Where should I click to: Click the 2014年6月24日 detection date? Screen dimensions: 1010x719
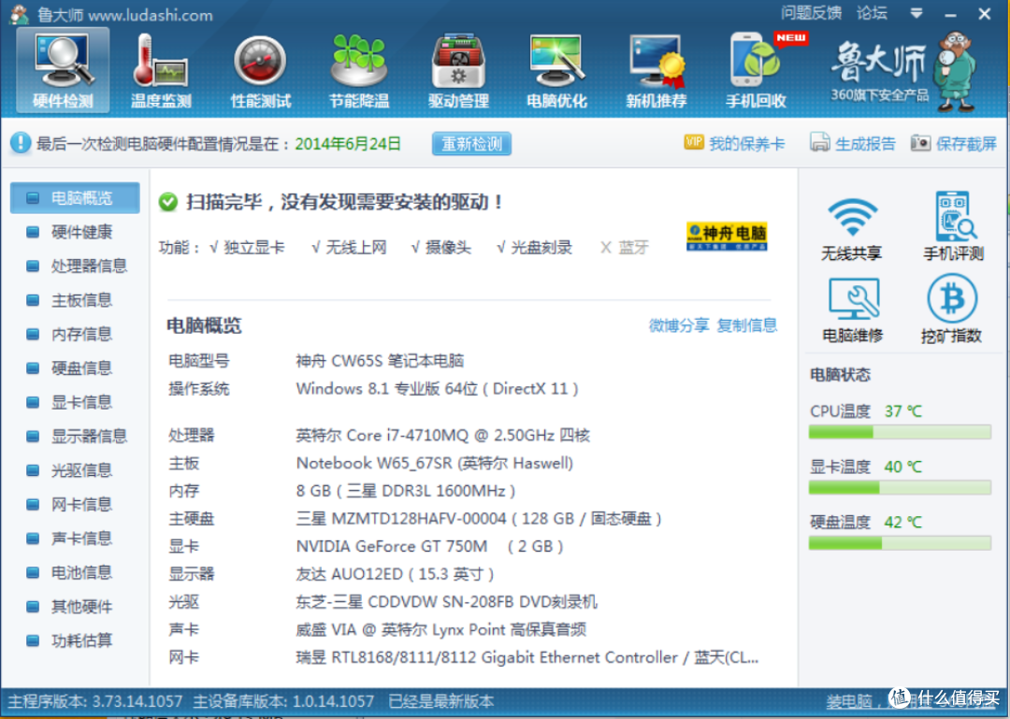point(348,143)
